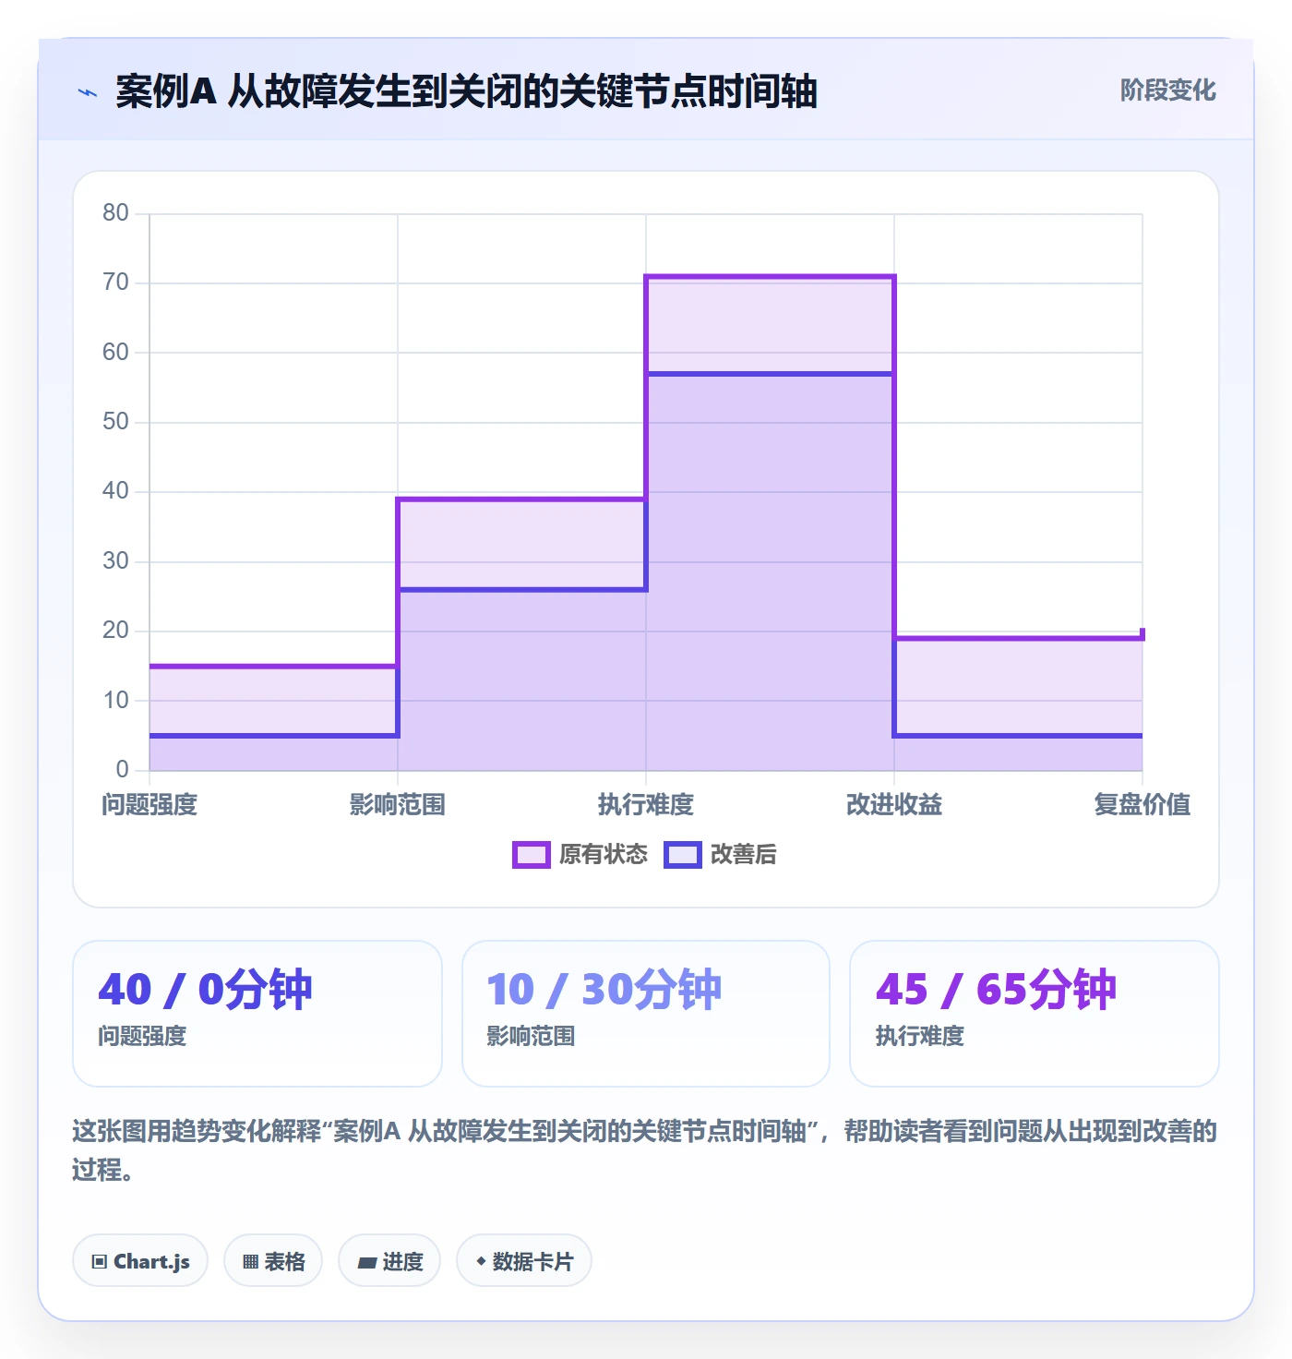Viewport: 1292px width, 1359px height.
Task: Click the description paragraph starting 这张图用趋势变化
Action: coord(645,1150)
